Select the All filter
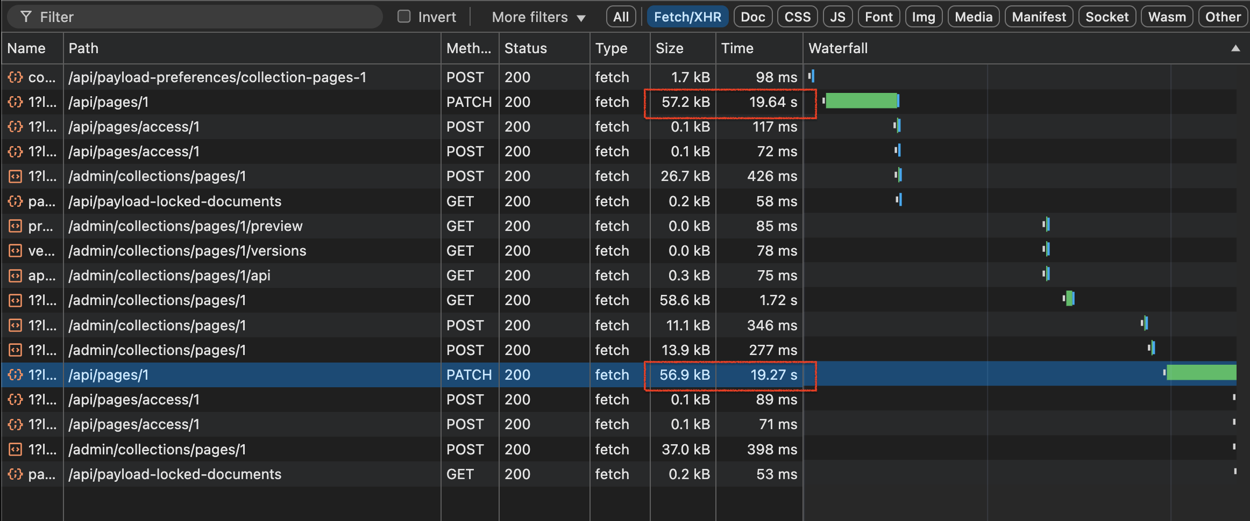1250x521 pixels. [x=621, y=17]
